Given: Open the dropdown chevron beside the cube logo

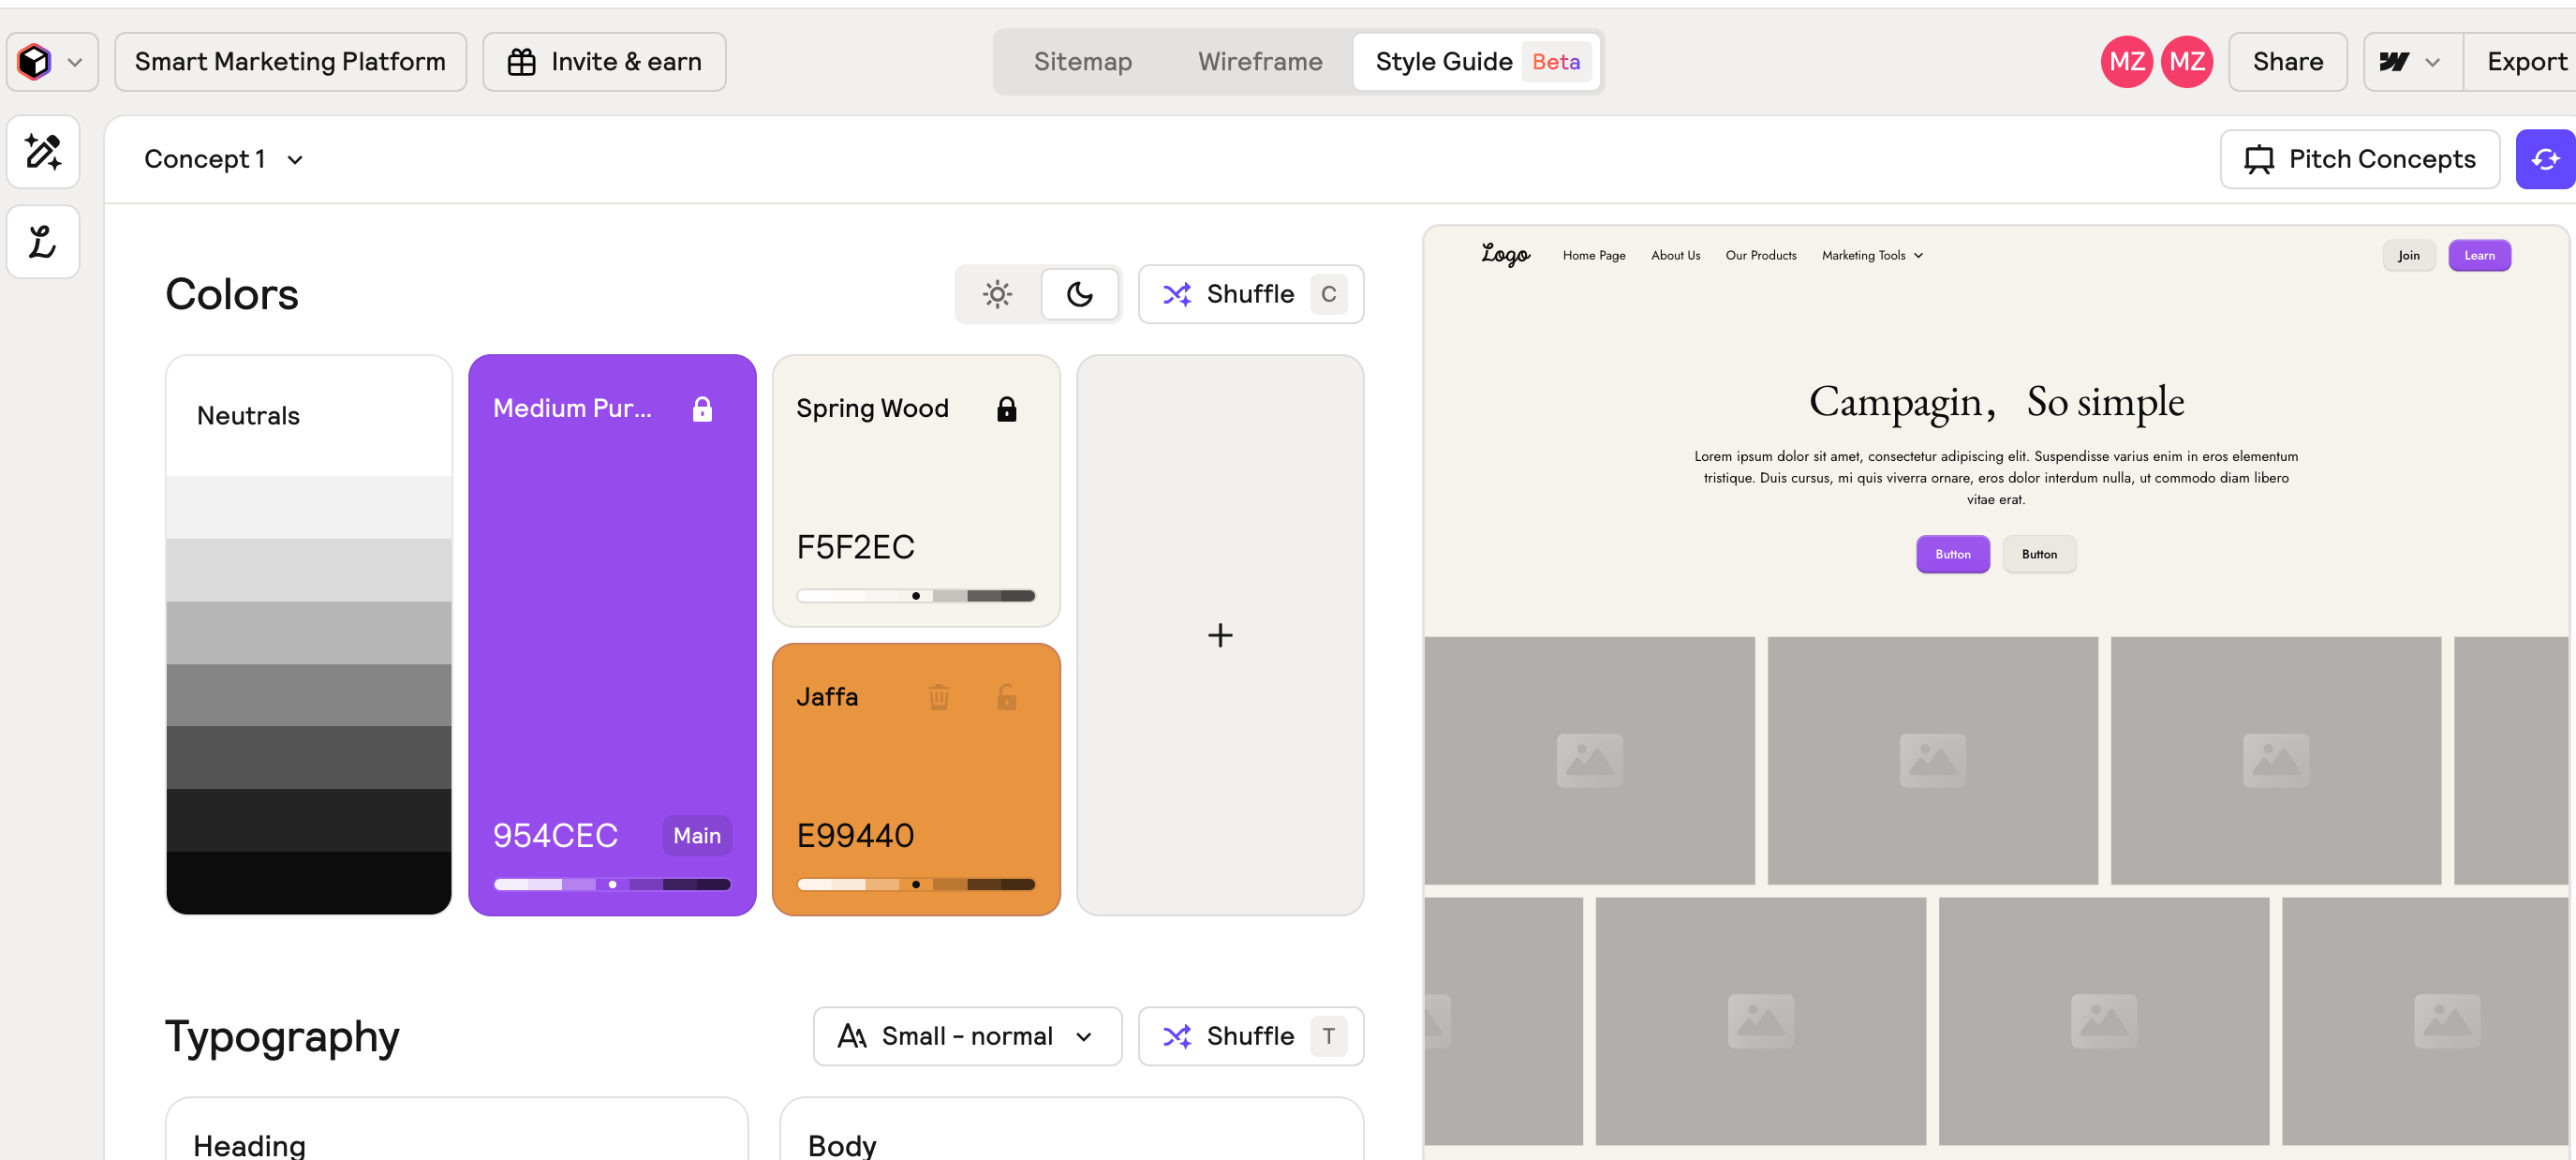Looking at the screenshot, I should click(x=74, y=62).
